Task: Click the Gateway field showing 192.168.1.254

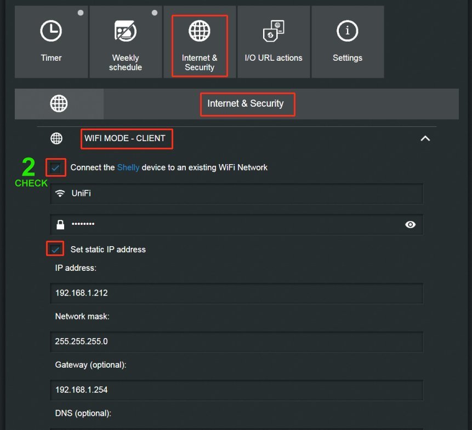Action: [x=237, y=390]
